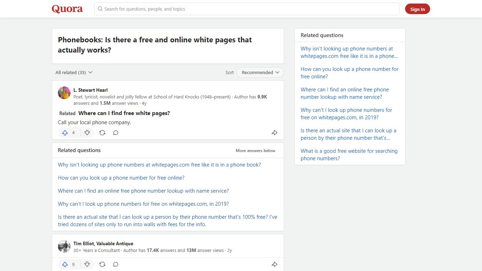Click Tim Elliot's '30+ Years a Consultant' credential
Viewport: 482px width, 271px height.
pyautogui.click(x=97, y=250)
